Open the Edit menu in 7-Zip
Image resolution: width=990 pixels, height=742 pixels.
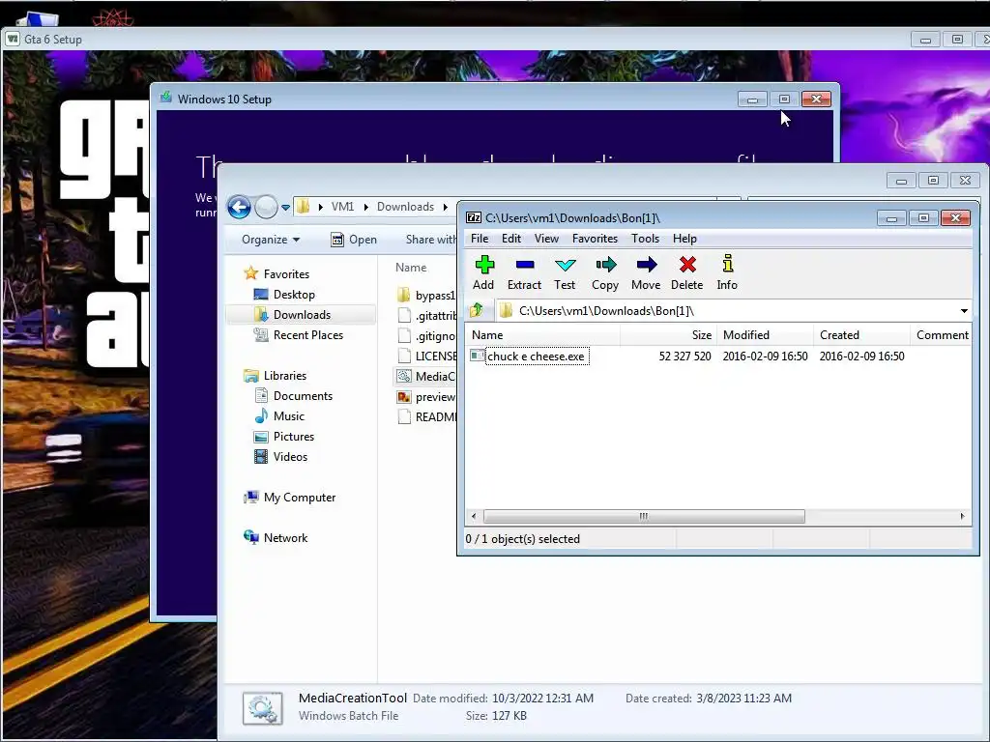[511, 239]
